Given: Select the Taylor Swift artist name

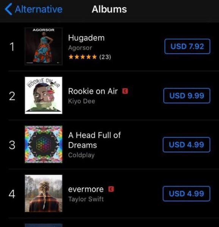Looking at the screenshot, I should click(86, 199).
